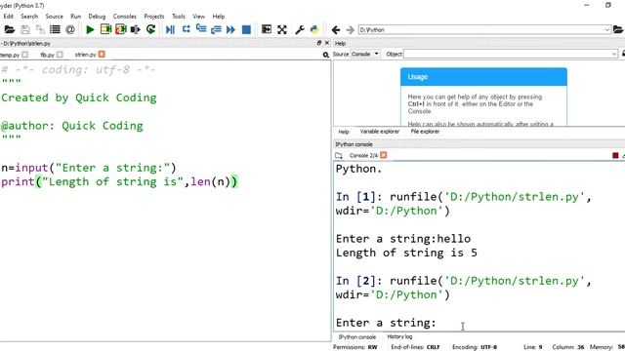625x351 pixels.
Task: Close the Console 2/A tab
Action: coord(384,155)
